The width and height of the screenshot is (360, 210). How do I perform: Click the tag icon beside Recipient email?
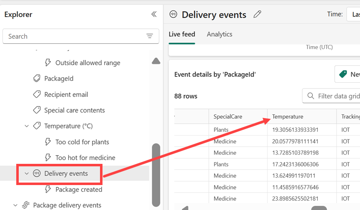pos(37,94)
